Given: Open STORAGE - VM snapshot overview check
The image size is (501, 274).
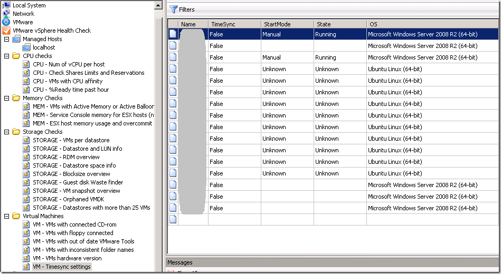Looking at the screenshot, I should coord(77,191).
